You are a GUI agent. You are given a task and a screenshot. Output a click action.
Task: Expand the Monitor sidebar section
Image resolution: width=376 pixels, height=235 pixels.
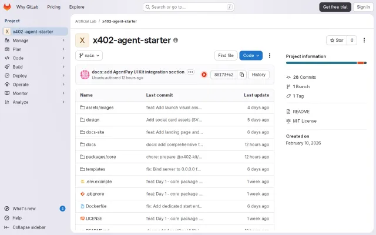[35, 93]
